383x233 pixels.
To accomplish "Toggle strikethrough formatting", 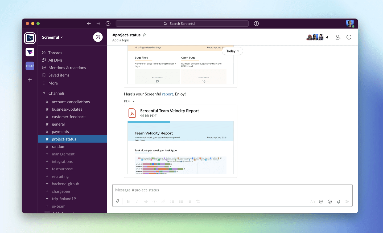I will [146, 201].
